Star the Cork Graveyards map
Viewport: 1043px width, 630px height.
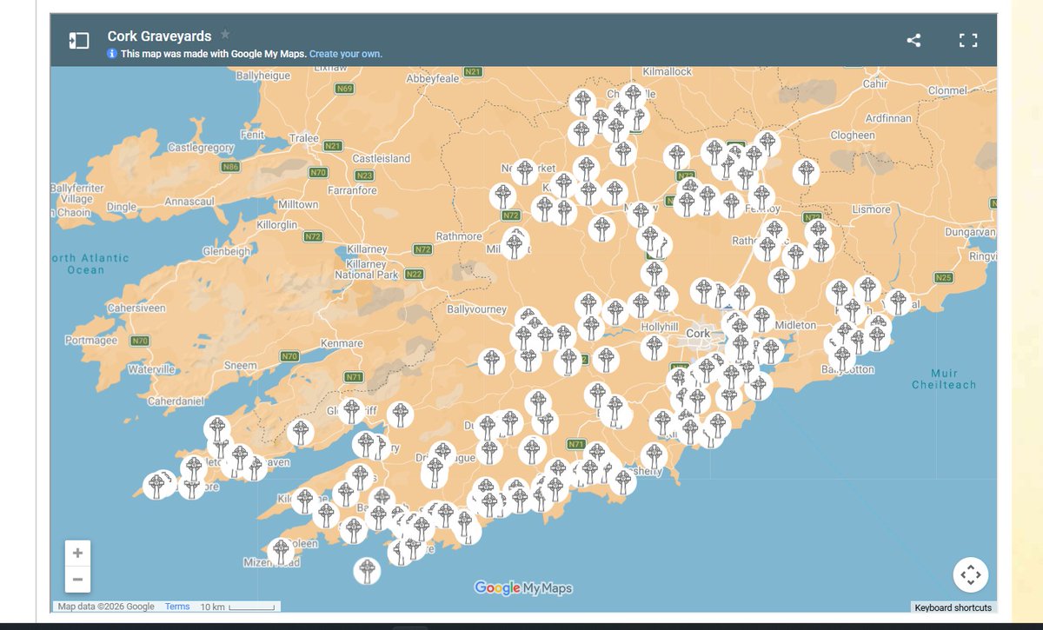click(x=225, y=35)
